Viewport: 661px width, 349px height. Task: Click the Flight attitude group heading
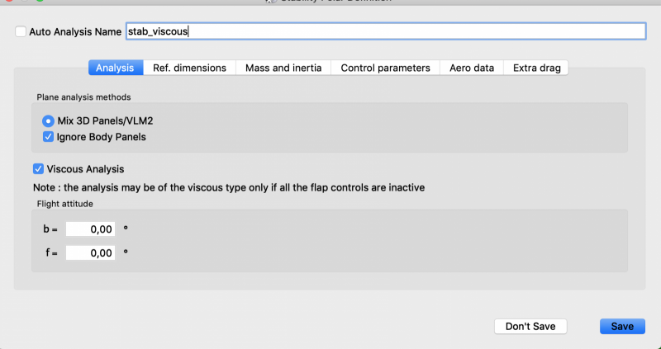tap(66, 203)
